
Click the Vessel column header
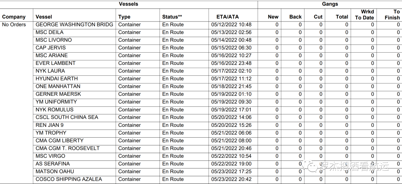pyautogui.click(x=44, y=17)
